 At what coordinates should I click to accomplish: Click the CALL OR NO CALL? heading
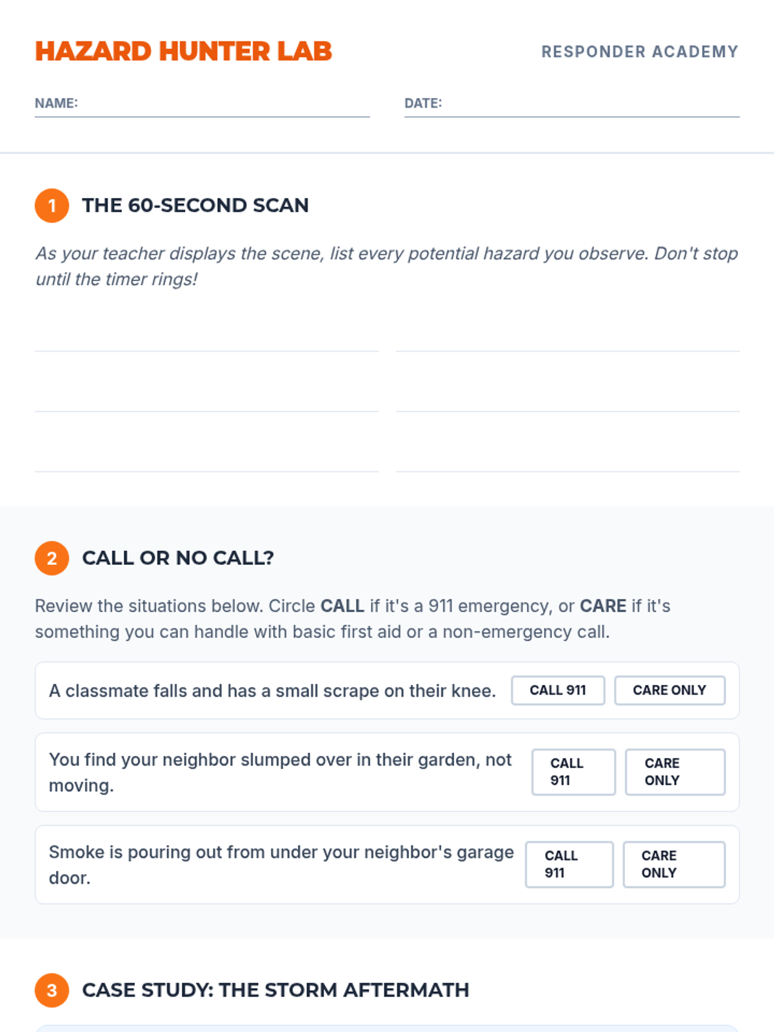178,558
